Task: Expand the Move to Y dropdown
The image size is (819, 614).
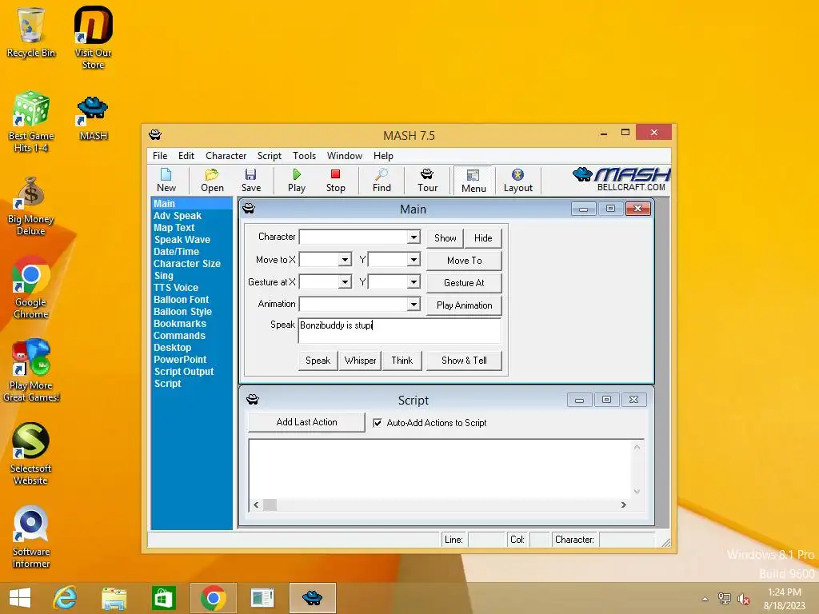Action: [413, 260]
